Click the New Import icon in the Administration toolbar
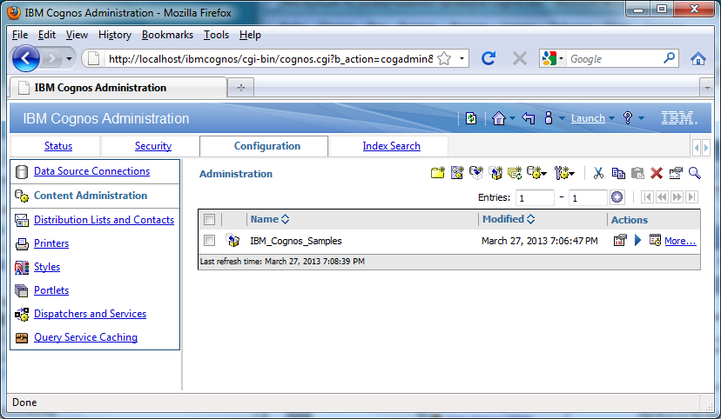 click(x=495, y=173)
